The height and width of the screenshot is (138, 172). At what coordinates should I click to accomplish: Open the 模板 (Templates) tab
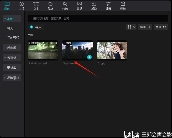click(x=123, y=6)
